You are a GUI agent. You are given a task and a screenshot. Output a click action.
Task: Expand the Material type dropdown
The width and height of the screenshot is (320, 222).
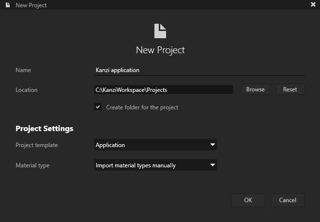pyautogui.click(x=155, y=165)
